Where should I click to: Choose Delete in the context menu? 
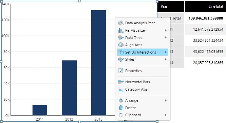pos(143,108)
